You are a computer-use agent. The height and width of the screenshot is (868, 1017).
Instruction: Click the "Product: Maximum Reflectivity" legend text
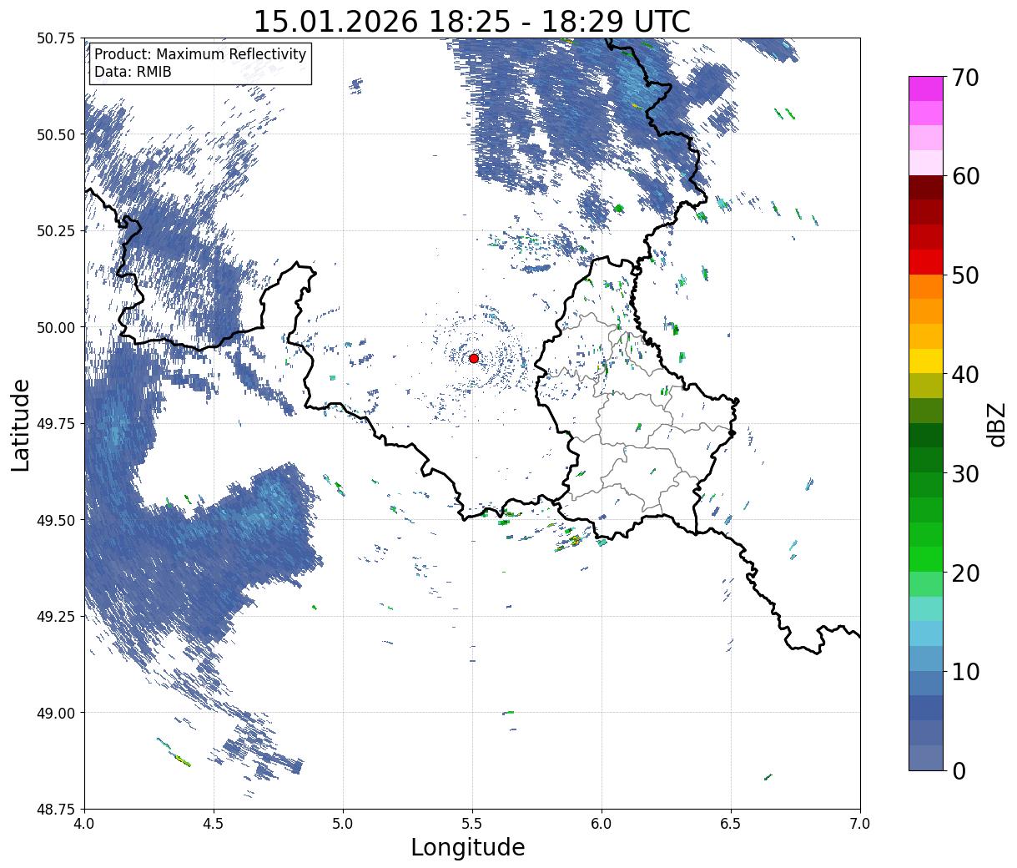tap(200, 54)
